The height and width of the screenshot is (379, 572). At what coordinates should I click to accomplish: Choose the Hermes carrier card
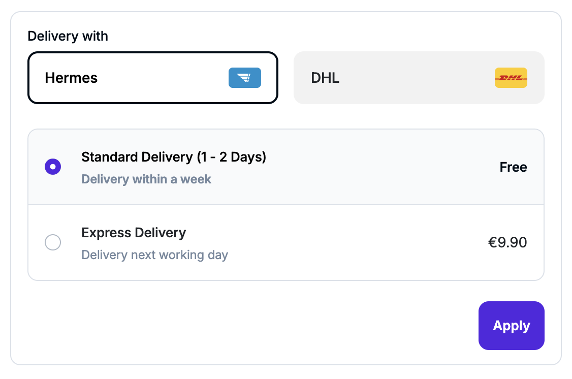(x=152, y=78)
